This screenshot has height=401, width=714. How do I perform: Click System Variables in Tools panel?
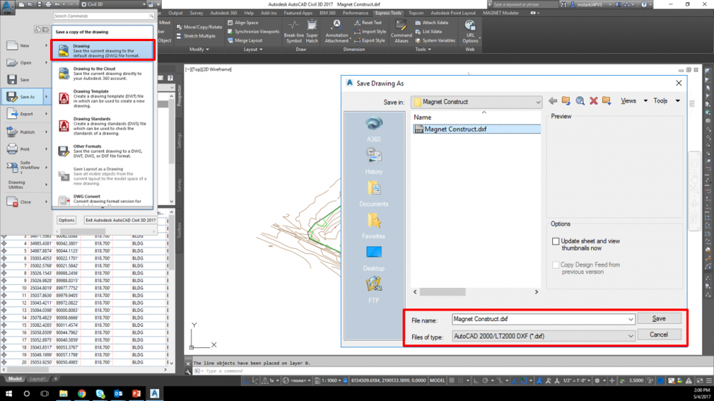(435, 40)
